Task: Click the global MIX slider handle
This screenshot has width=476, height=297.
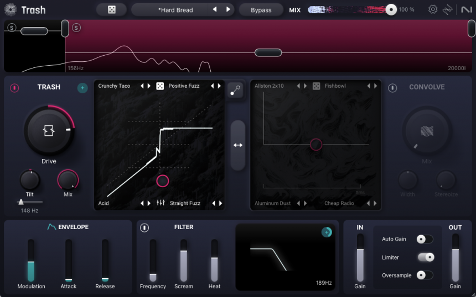Action: pos(391,10)
